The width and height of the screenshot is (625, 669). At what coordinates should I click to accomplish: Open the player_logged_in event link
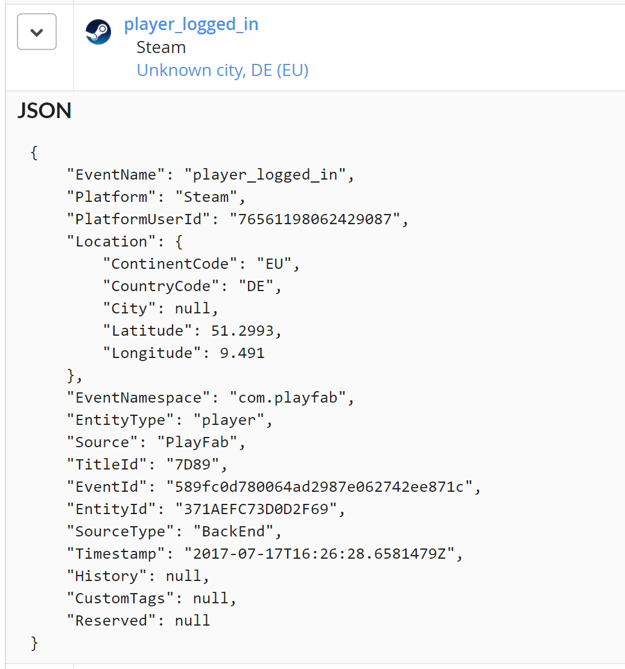click(191, 24)
